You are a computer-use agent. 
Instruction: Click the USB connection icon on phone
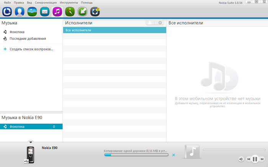coord(26,161)
